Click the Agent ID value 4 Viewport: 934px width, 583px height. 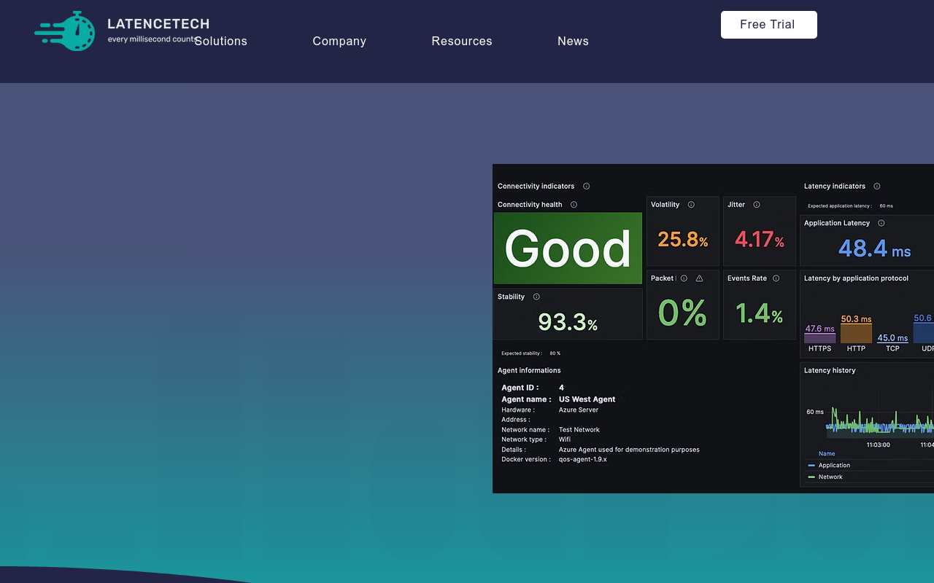click(x=561, y=388)
